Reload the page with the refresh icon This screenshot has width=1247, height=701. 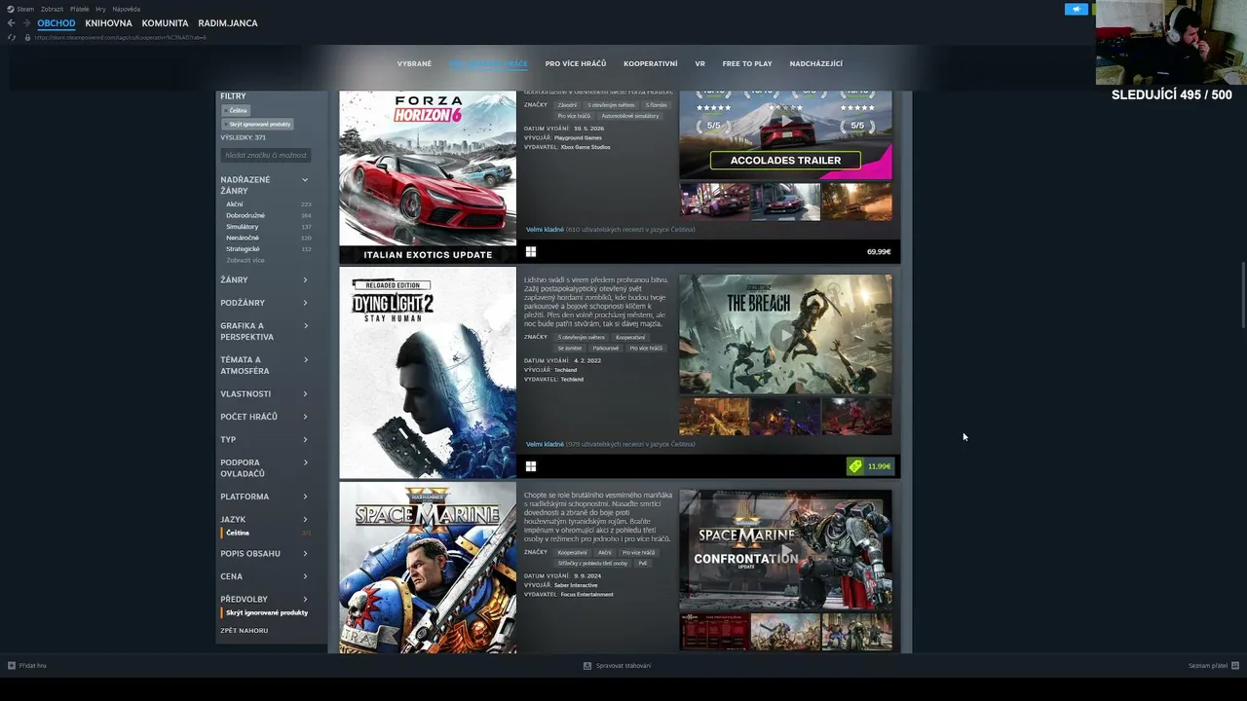pyautogui.click(x=12, y=37)
